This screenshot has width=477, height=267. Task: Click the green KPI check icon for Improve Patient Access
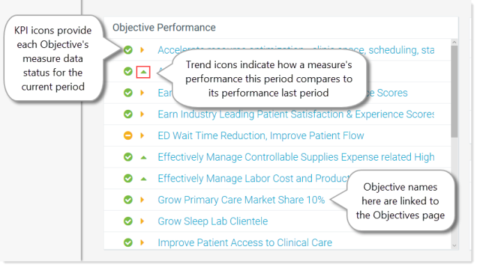click(x=128, y=243)
